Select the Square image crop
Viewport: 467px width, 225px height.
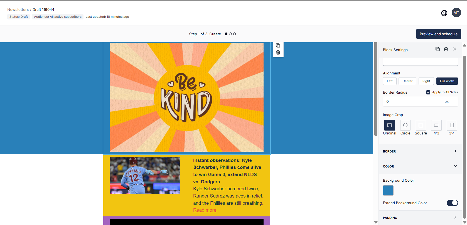click(421, 125)
